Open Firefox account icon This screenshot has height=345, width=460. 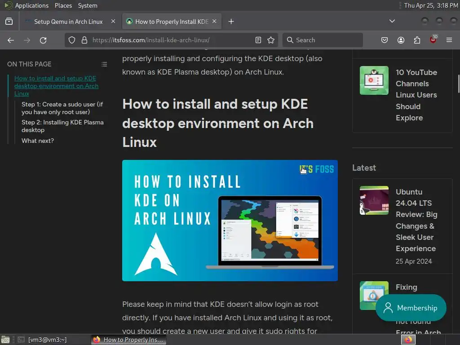click(x=401, y=40)
